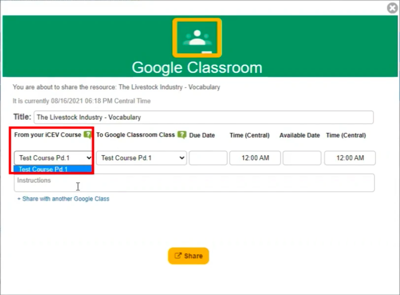Click the Google Classroom heading text
The image size is (400, 295).
[x=197, y=68]
